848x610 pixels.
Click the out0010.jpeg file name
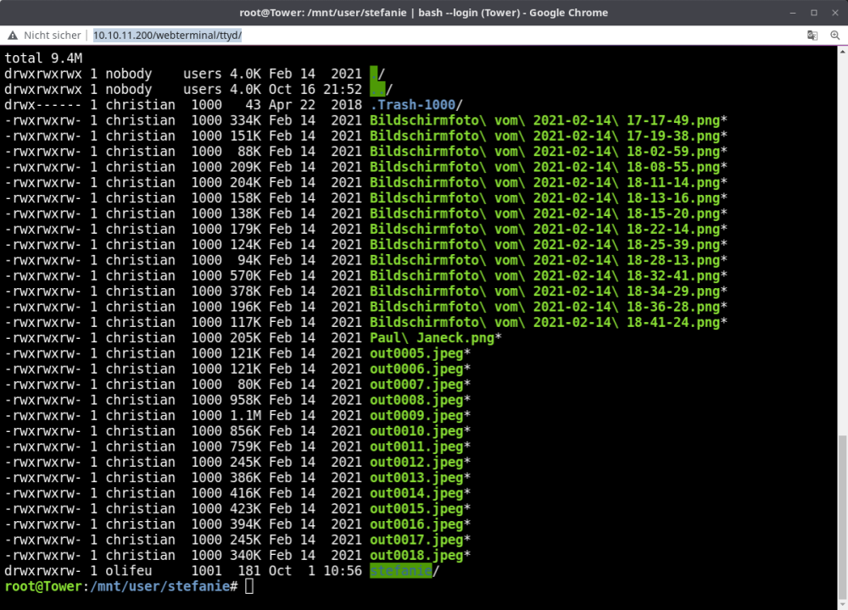tap(420, 431)
